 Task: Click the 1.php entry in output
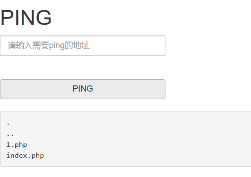(x=17, y=145)
